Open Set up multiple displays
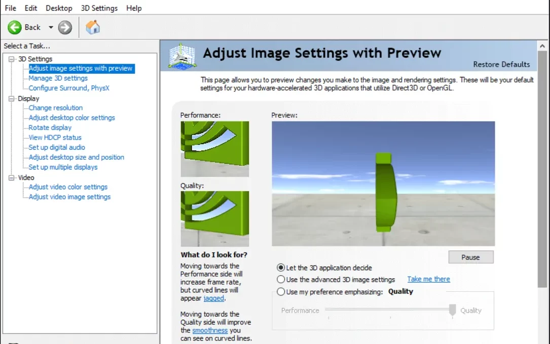Image resolution: width=550 pixels, height=344 pixels. tap(63, 167)
